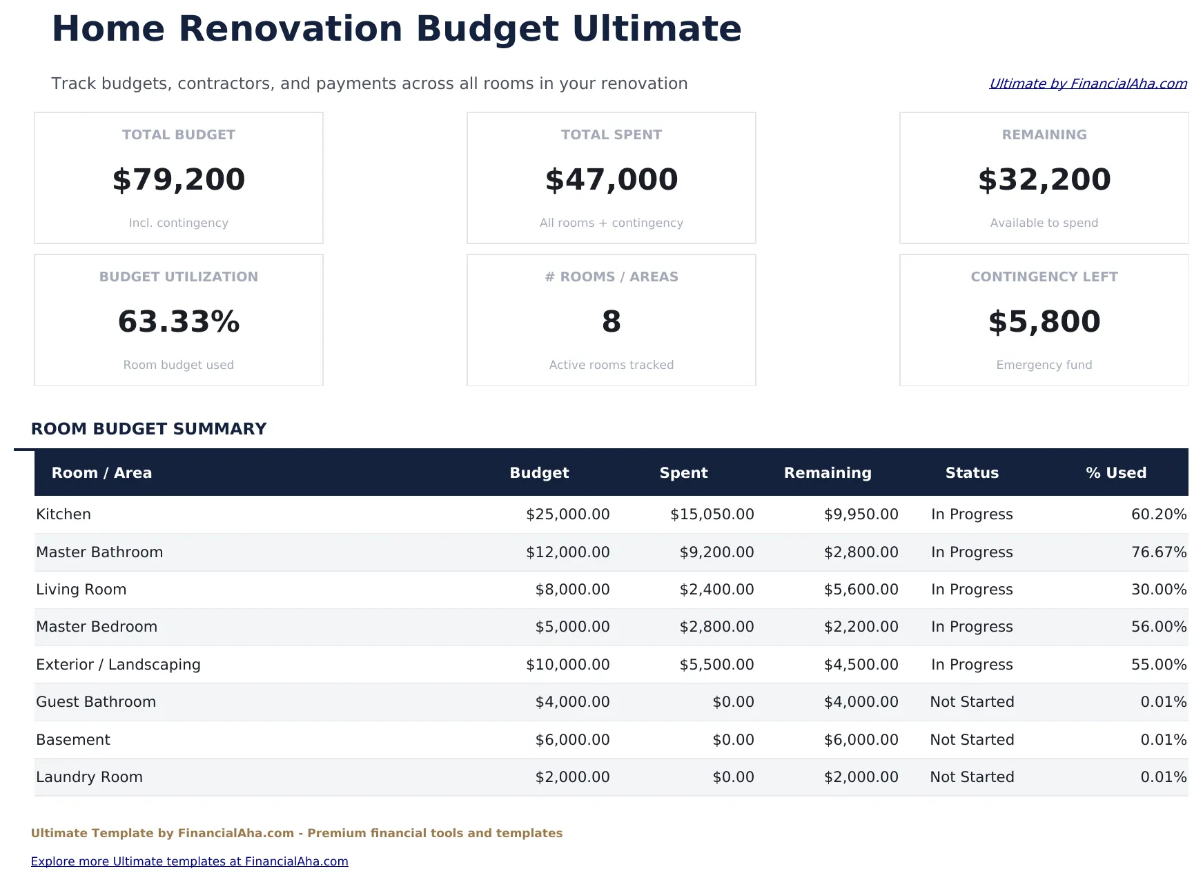Select the Laundry Room row

coord(276,776)
